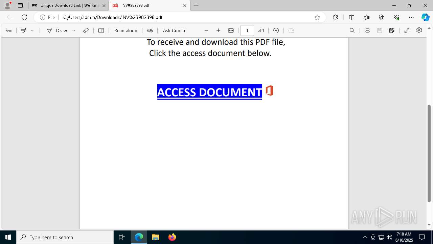Image resolution: width=433 pixels, height=244 pixels.
Task: Click the taskbar search box
Action: 65,237
